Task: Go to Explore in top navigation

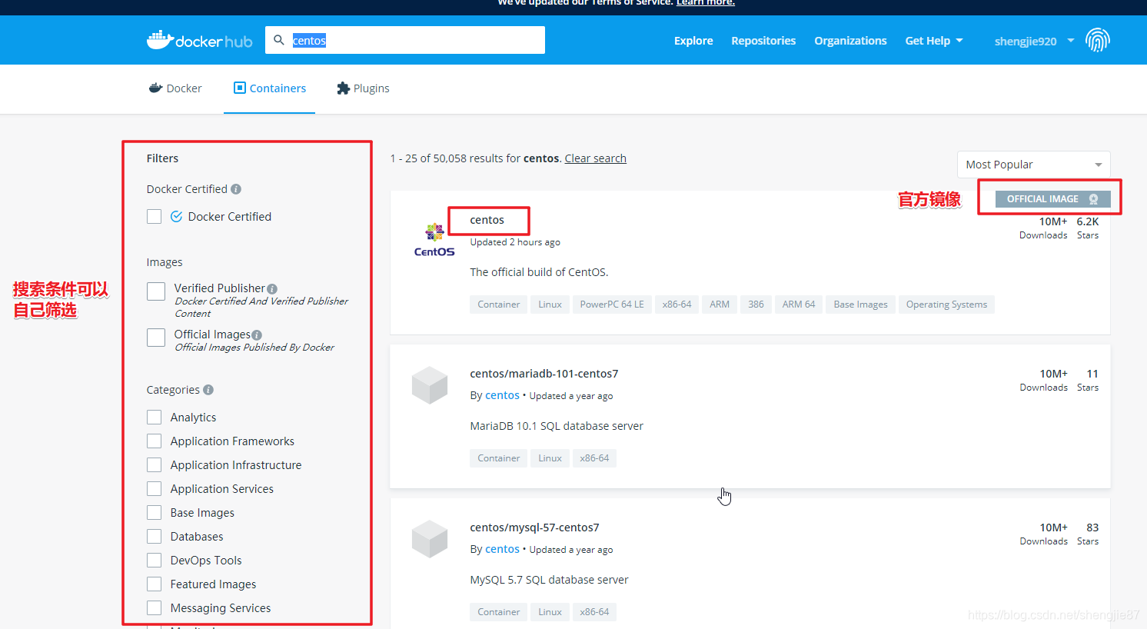Action: click(x=693, y=41)
